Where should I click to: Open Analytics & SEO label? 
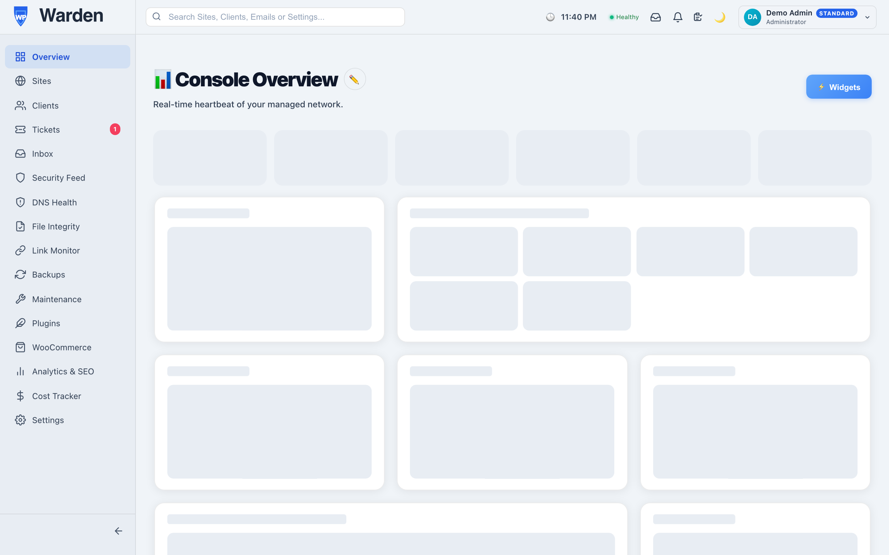63,372
